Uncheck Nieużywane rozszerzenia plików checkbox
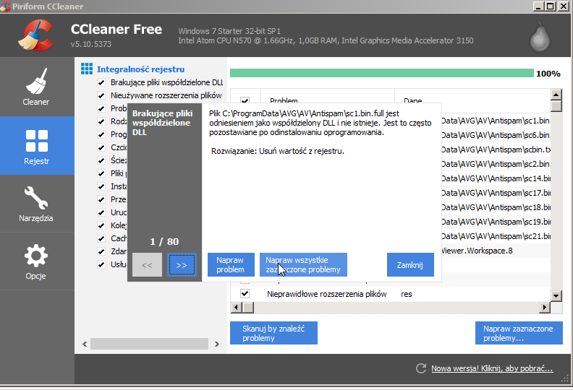The width and height of the screenshot is (573, 390). pos(101,95)
